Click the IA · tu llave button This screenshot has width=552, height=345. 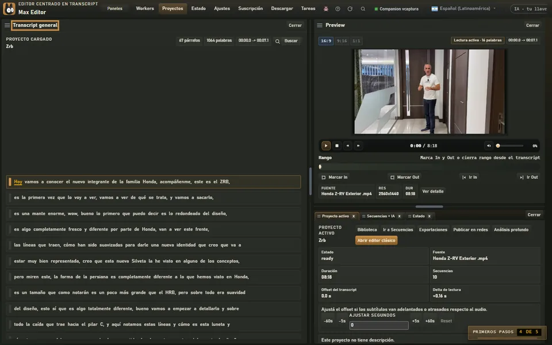[530, 9]
